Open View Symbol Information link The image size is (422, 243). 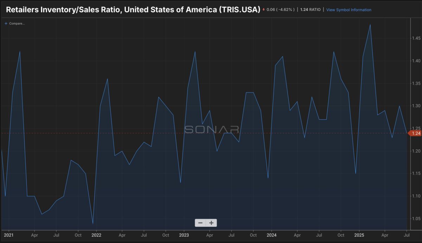click(x=349, y=10)
